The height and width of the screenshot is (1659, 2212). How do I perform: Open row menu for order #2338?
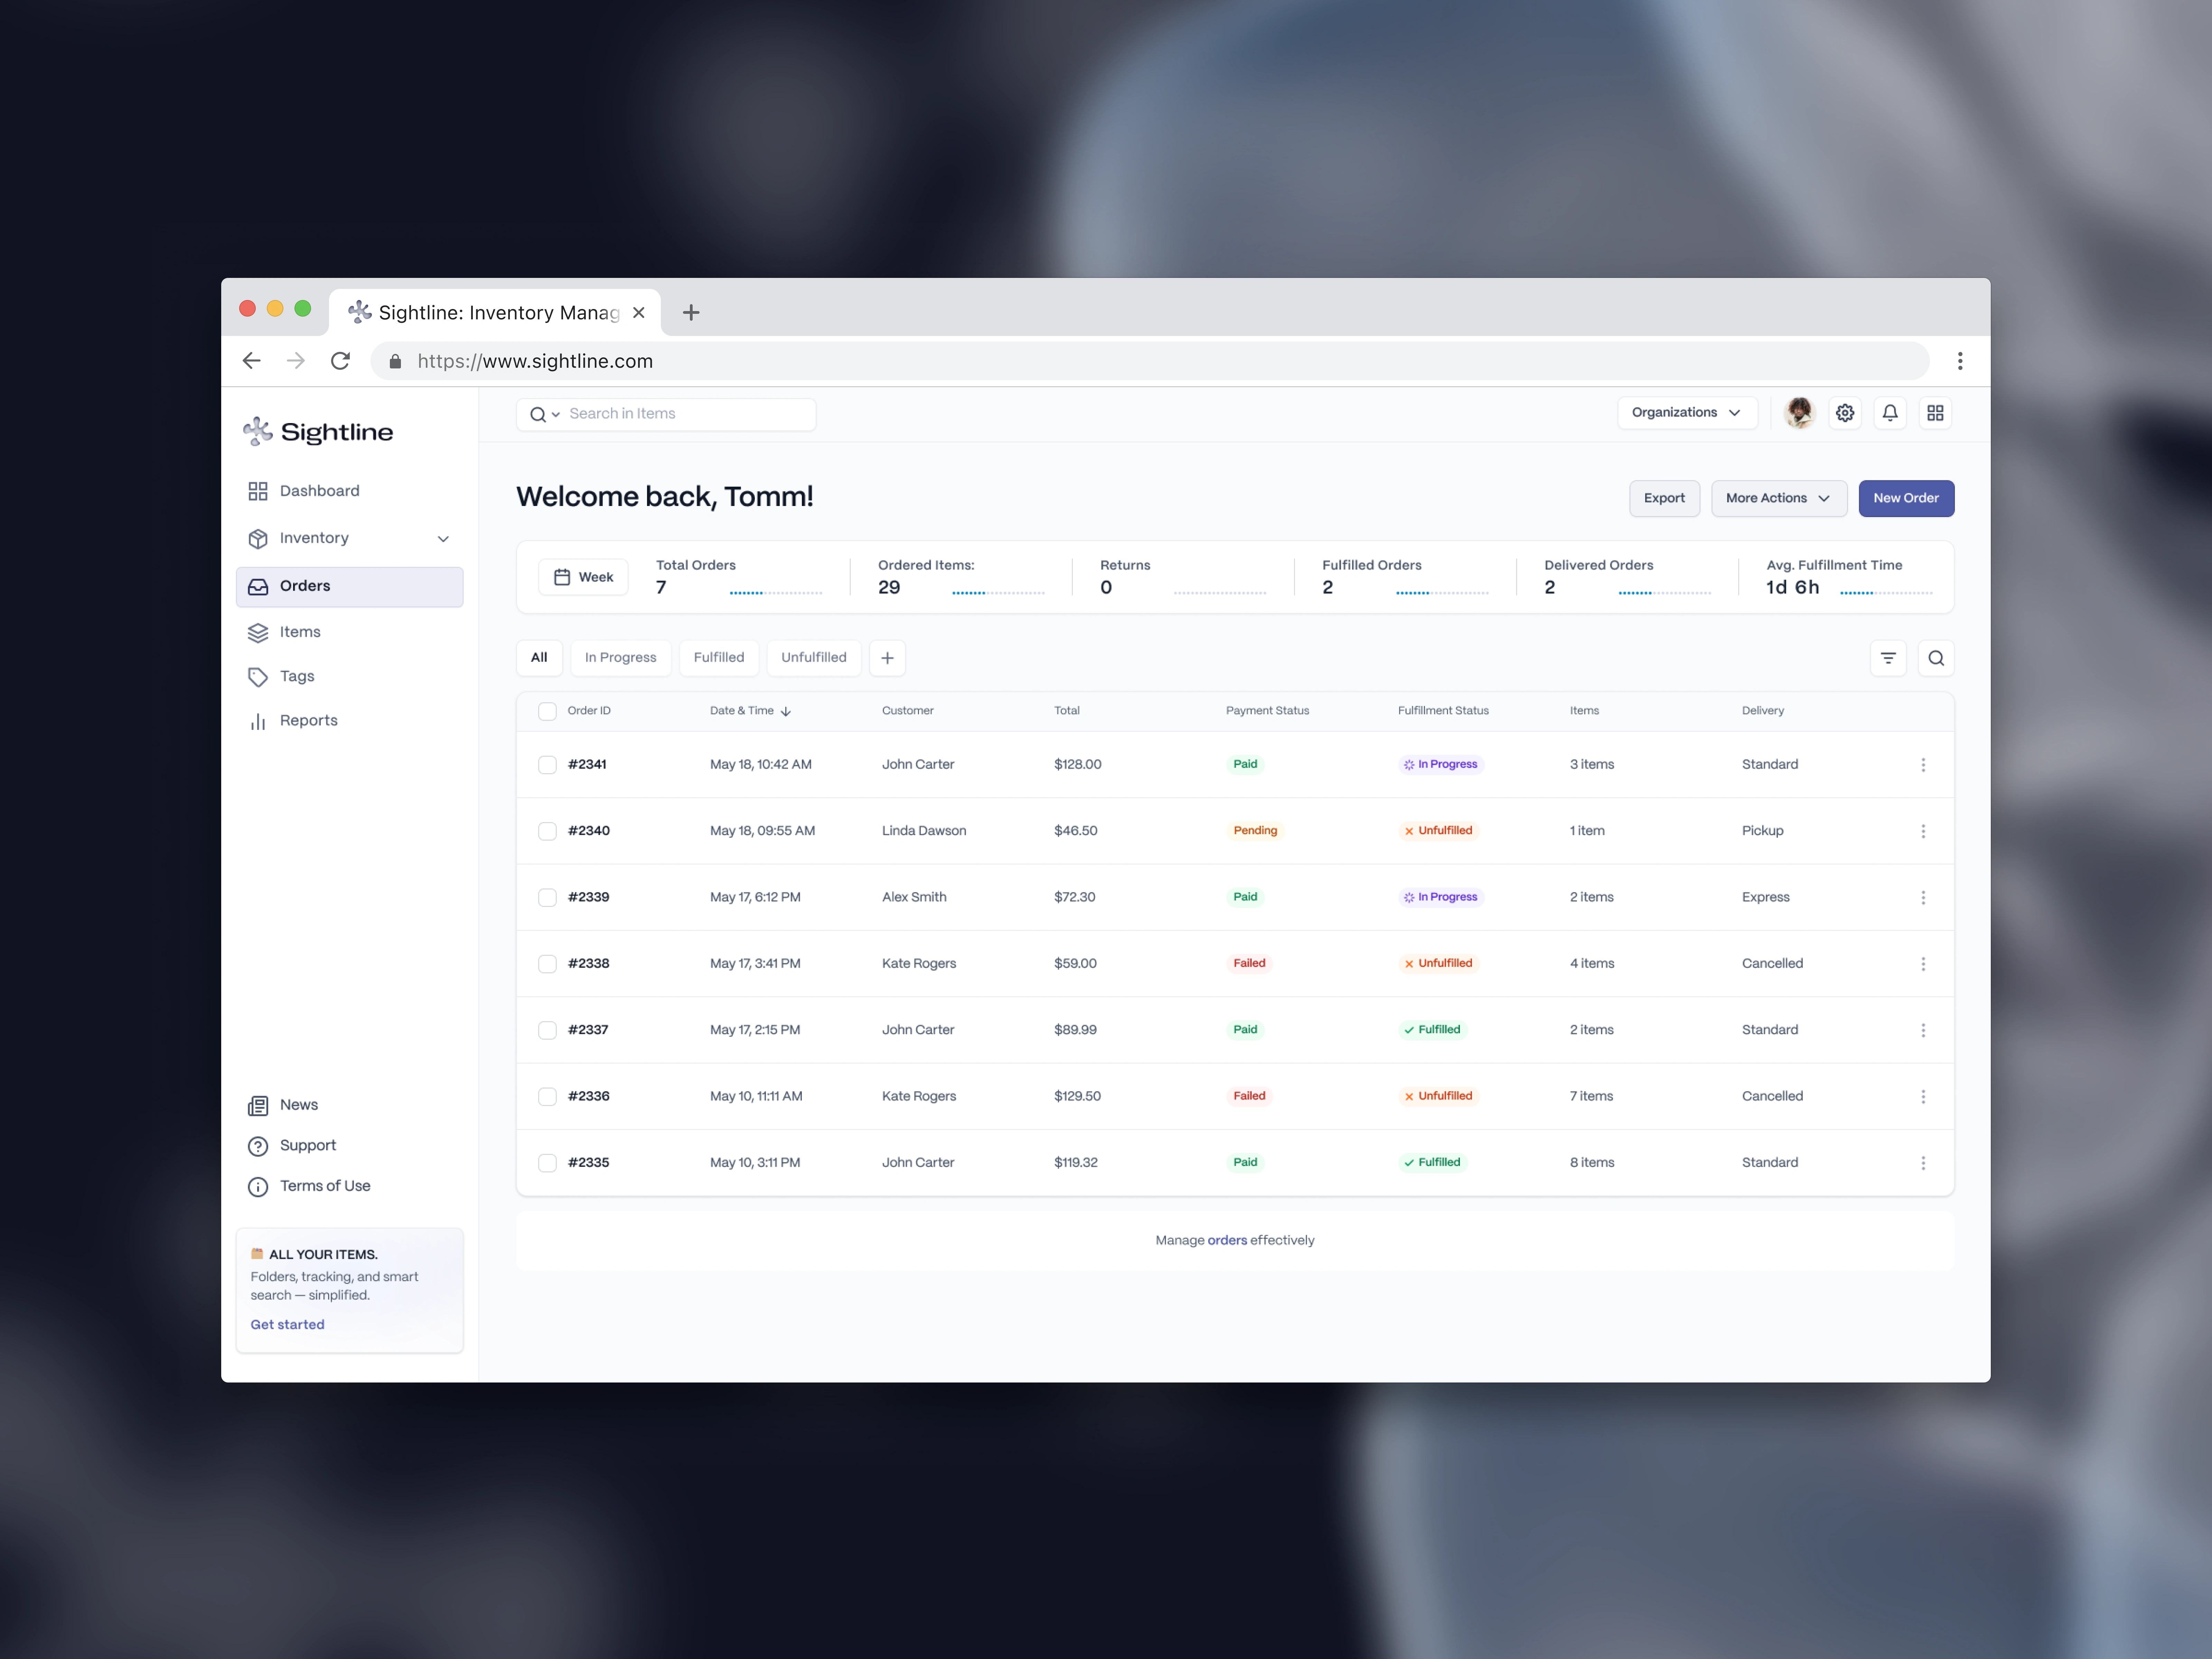point(1923,964)
